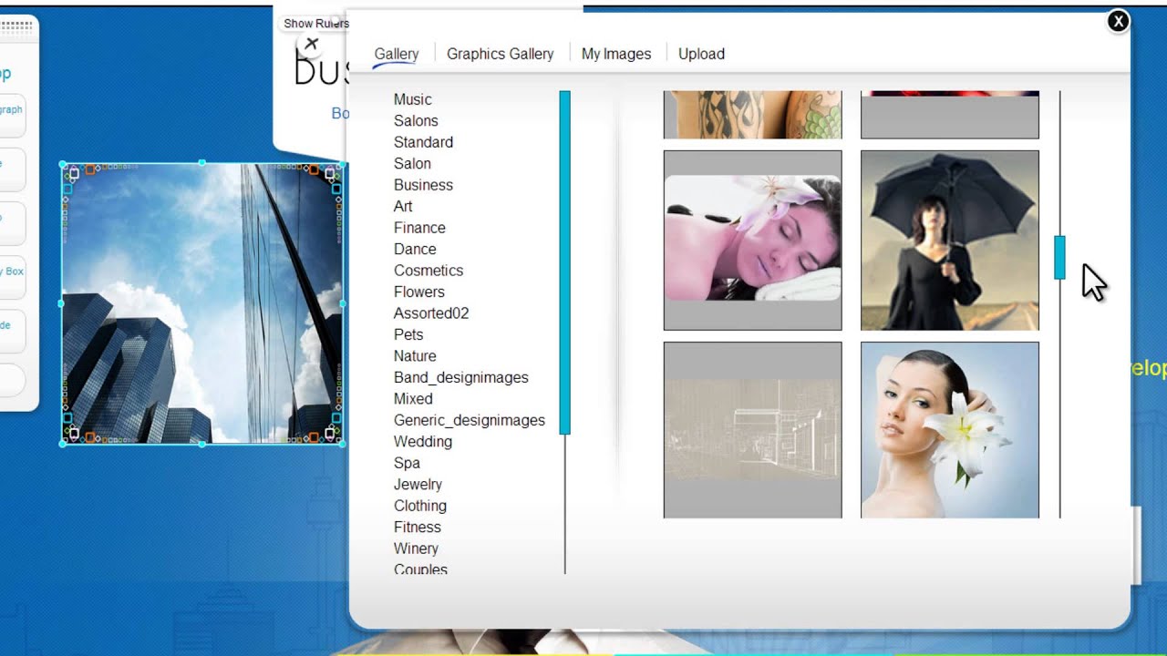The width and height of the screenshot is (1167, 656).
Task: Open the Generic_designimages category
Action: point(470,420)
